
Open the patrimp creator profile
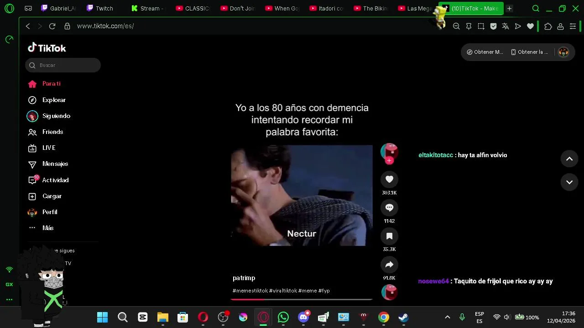click(244, 278)
